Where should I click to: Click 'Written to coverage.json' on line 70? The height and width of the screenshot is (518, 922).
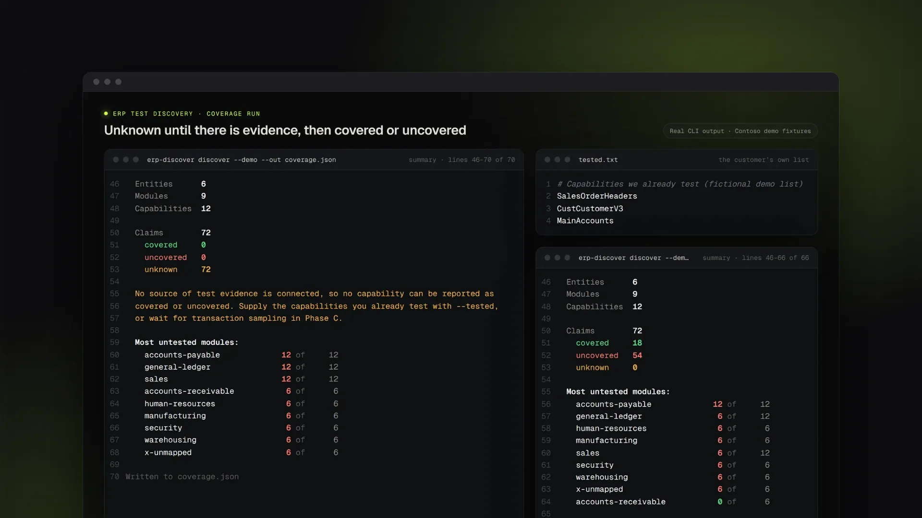pyautogui.click(x=182, y=477)
